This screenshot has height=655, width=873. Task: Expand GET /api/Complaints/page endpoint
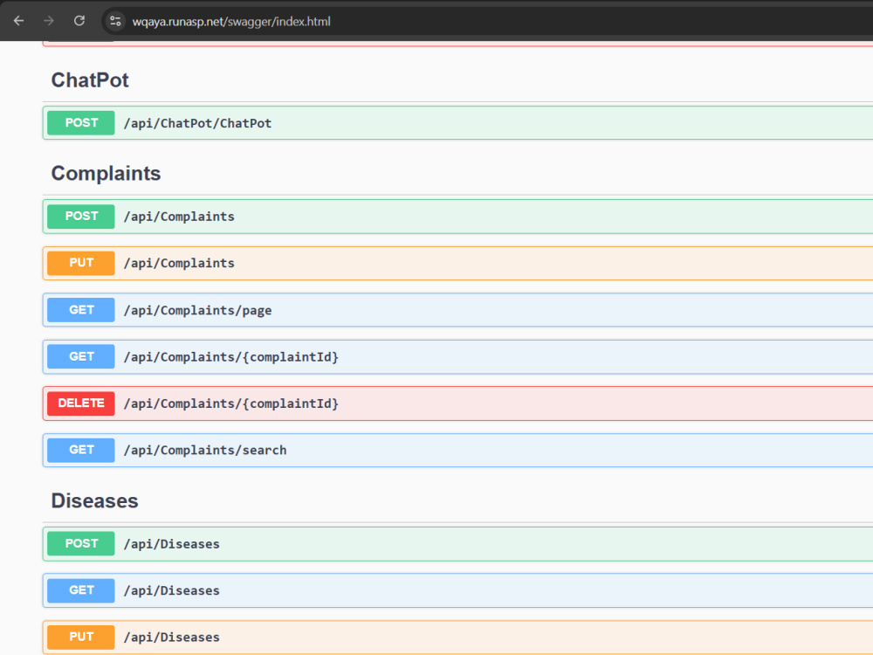(457, 310)
